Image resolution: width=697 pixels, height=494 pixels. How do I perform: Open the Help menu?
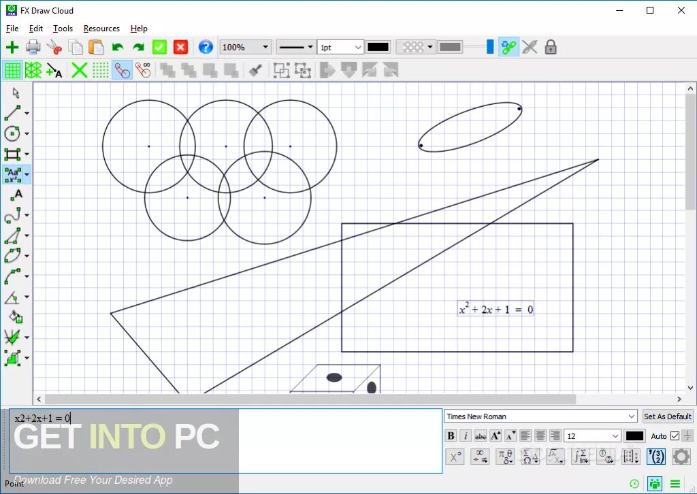[139, 29]
